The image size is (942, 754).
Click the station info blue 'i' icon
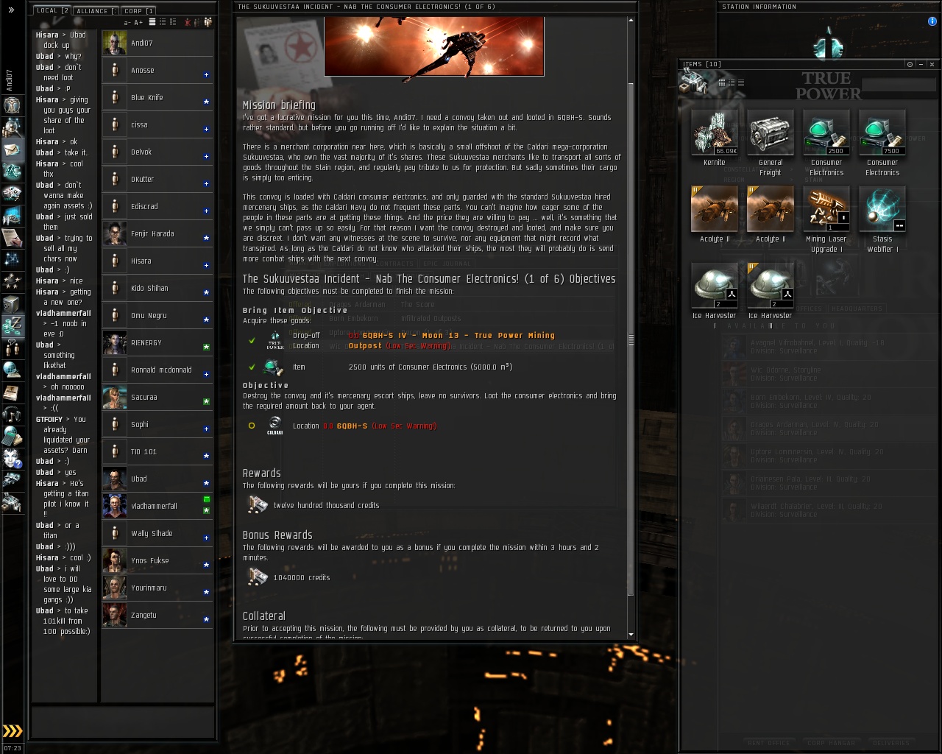(933, 22)
